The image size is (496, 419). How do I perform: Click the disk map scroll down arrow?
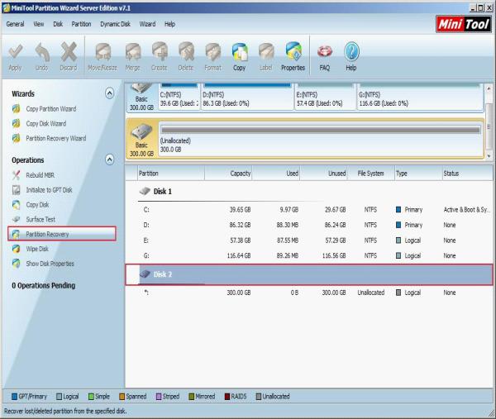pyautogui.click(x=489, y=156)
